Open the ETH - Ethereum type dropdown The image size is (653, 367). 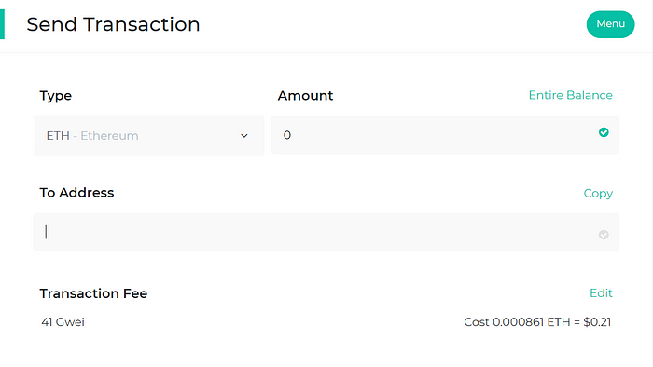[x=149, y=135]
